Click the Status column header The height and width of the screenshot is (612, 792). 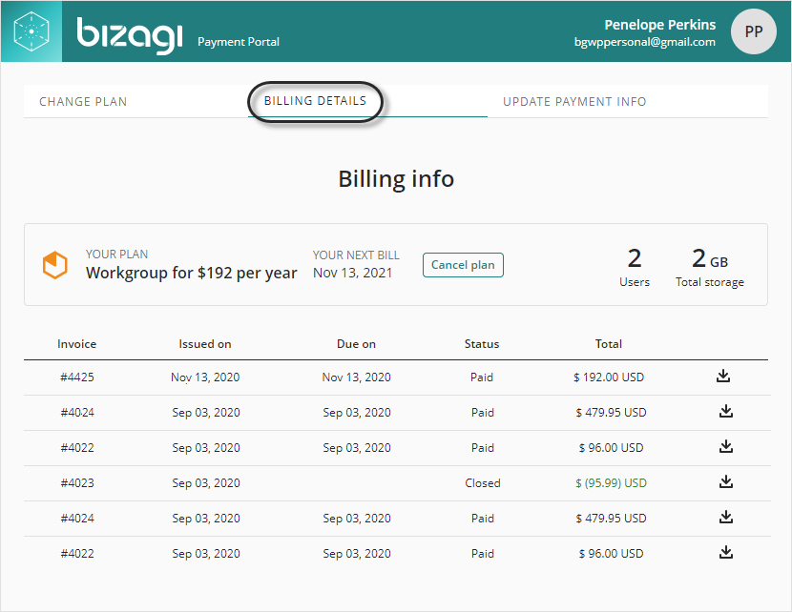[482, 343]
